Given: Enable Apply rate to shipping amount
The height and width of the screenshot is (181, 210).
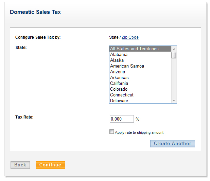Looking at the screenshot, I should tap(112, 132).
